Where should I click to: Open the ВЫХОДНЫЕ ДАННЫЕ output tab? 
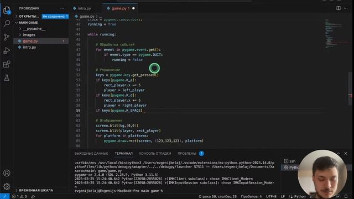[91, 154]
